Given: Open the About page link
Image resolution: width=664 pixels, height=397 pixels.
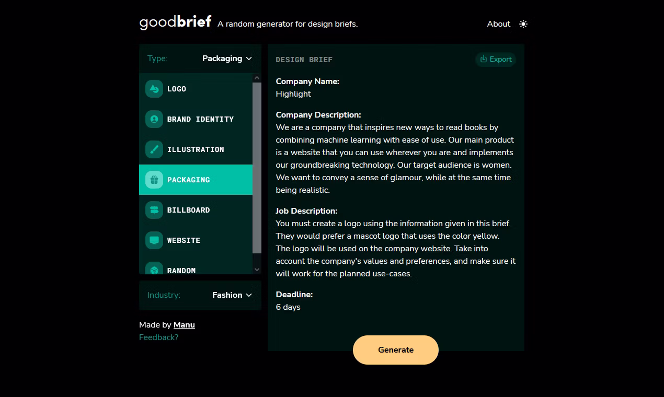Looking at the screenshot, I should coord(498,24).
